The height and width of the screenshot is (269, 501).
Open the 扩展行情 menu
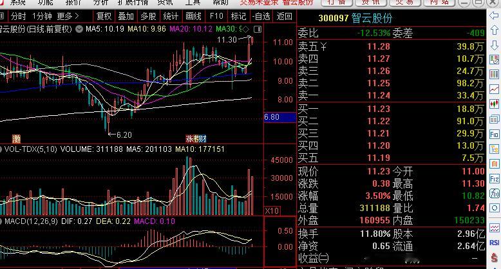[133, 3]
